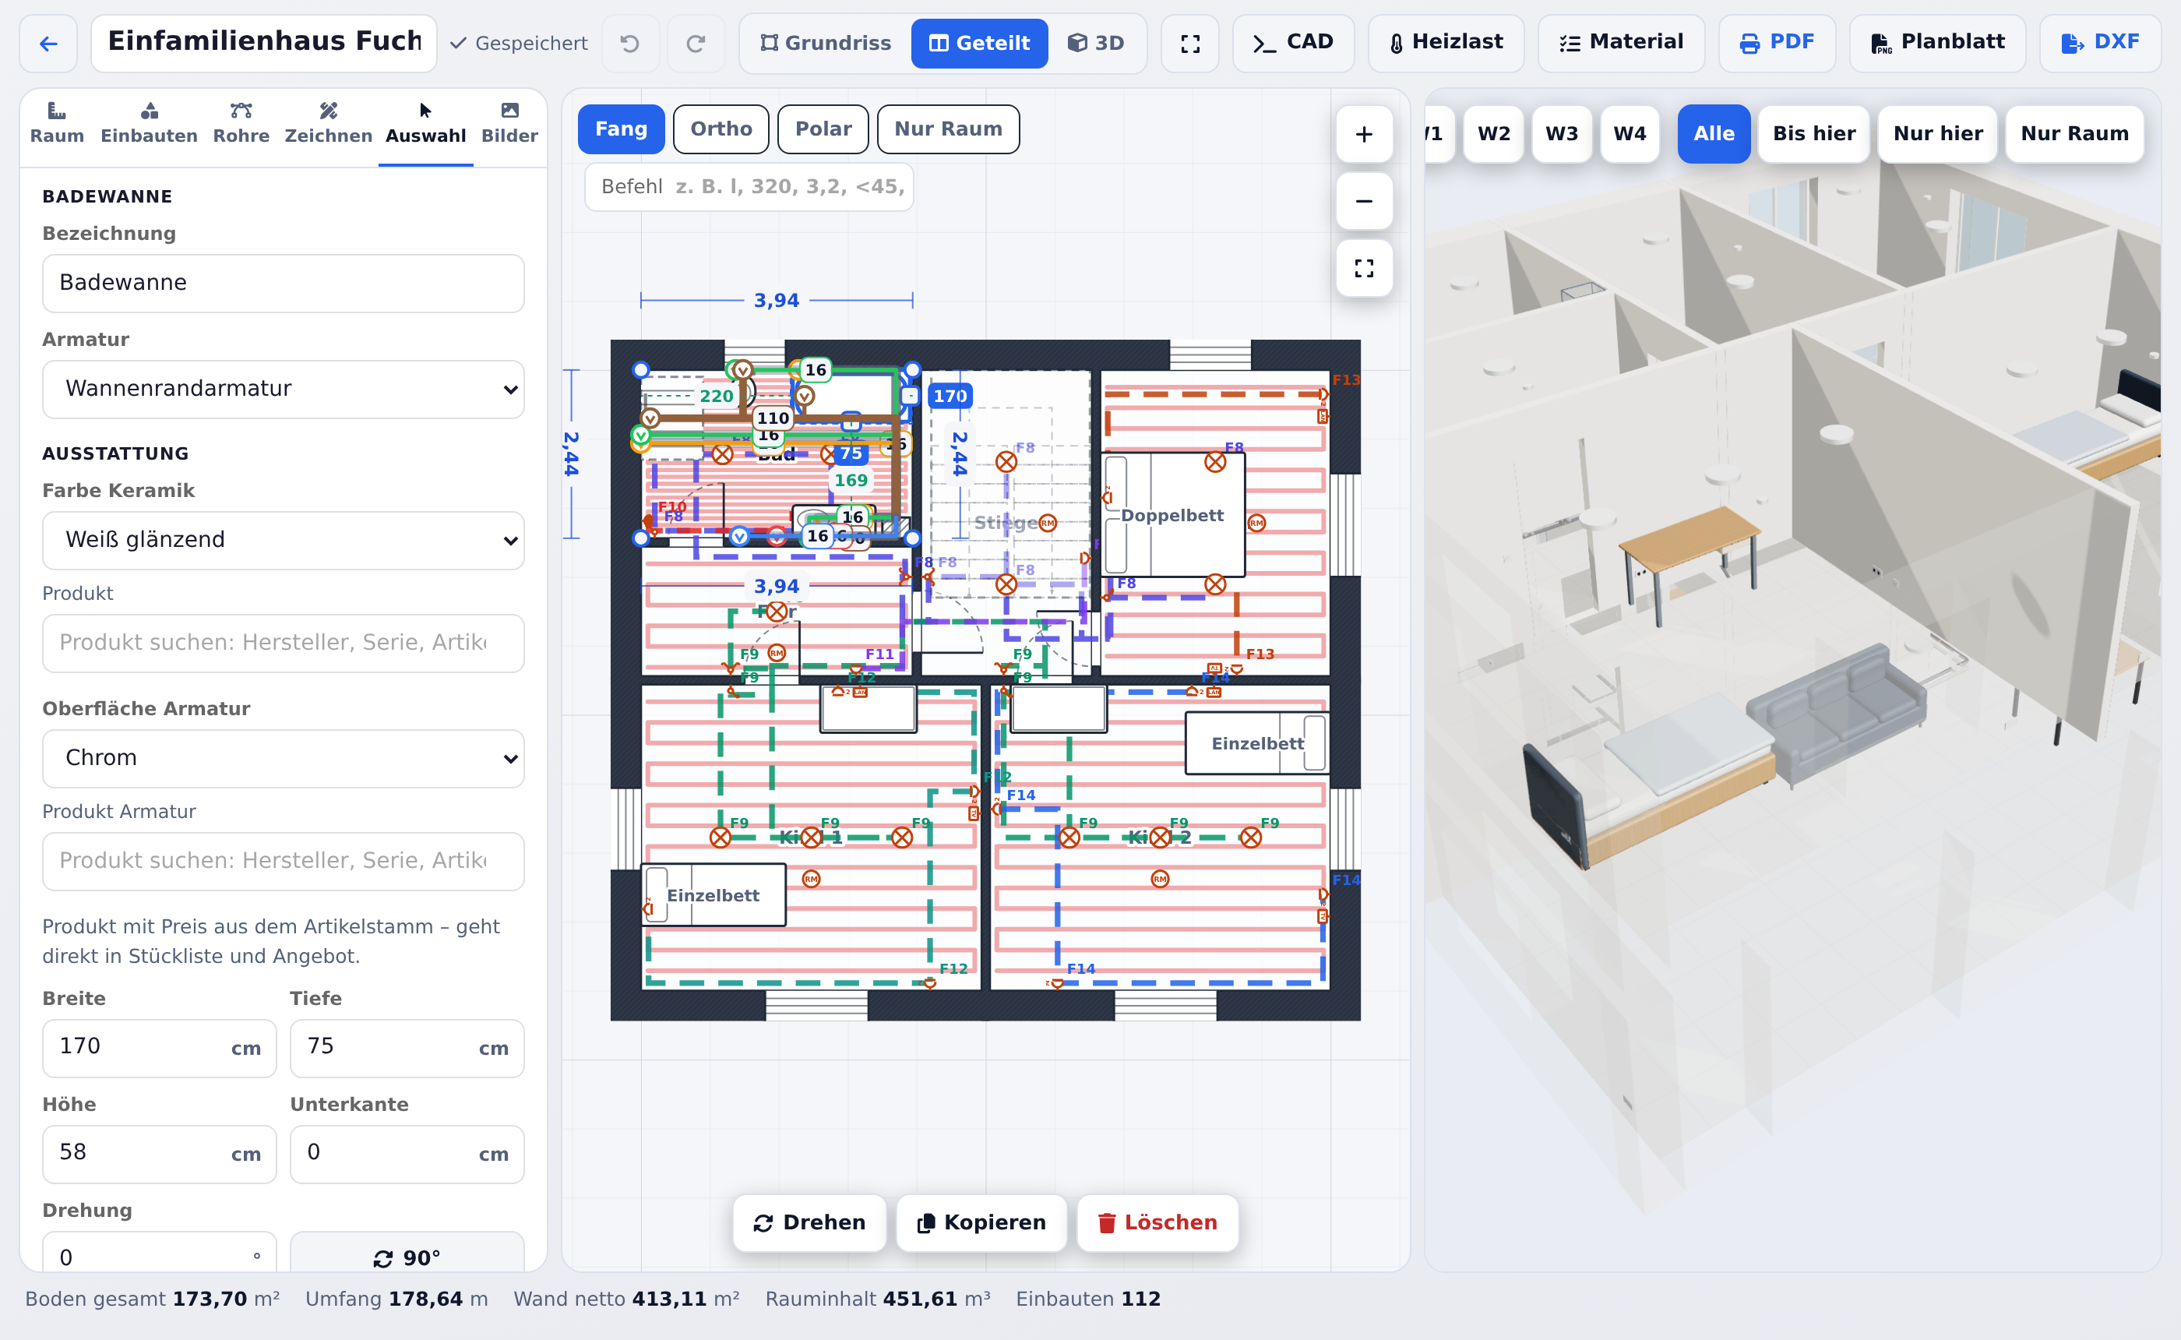The height and width of the screenshot is (1340, 2181).
Task: Click Kopieren to copy the selection
Action: [981, 1223]
